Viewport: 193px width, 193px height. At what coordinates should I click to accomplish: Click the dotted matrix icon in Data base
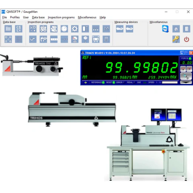(x=18, y=39)
